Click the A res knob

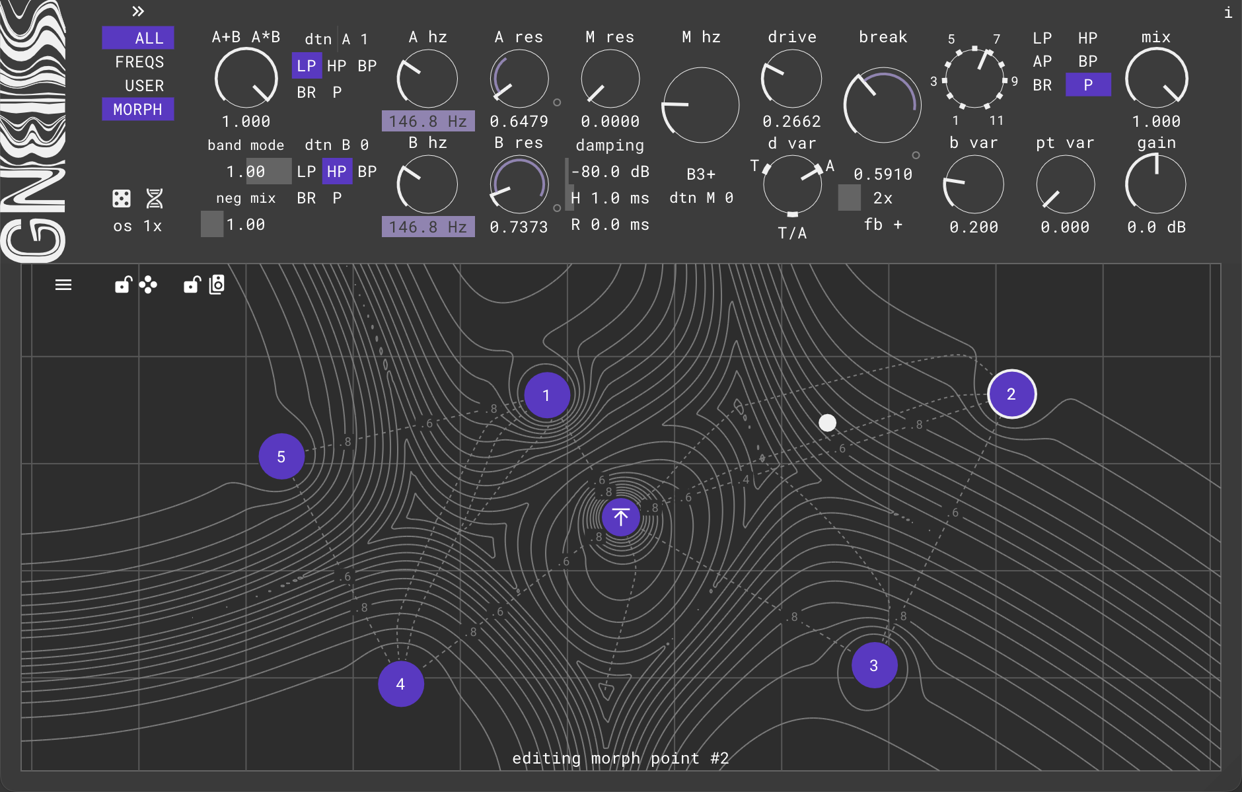[519, 79]
